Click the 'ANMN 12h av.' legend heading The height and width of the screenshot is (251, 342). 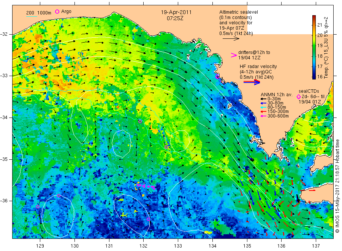click(277, 95)
